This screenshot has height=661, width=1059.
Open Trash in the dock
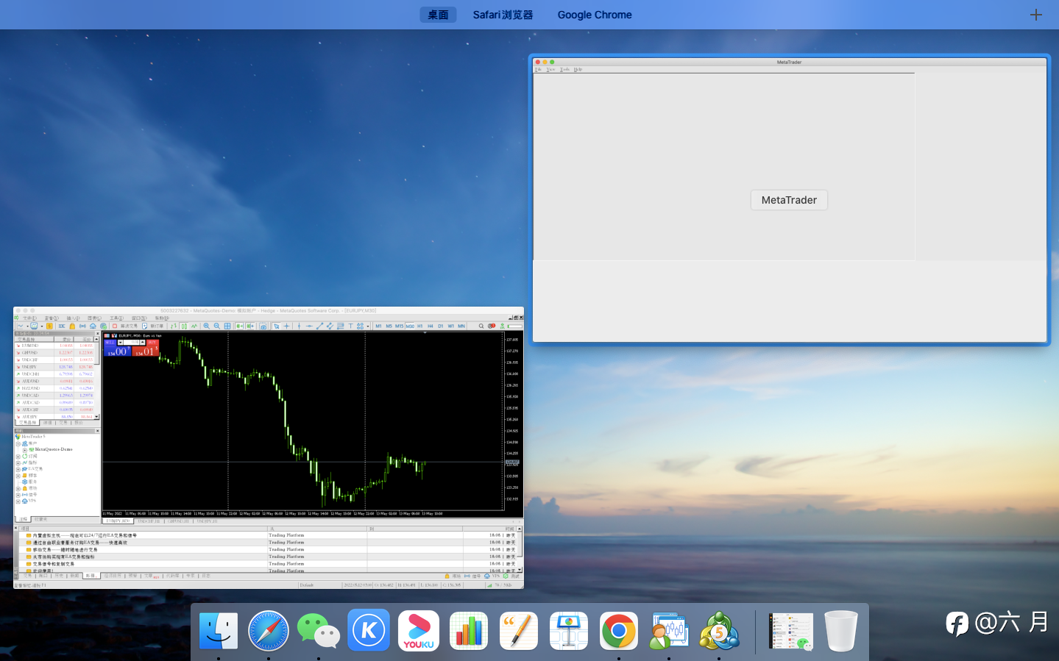click(840, 631)
